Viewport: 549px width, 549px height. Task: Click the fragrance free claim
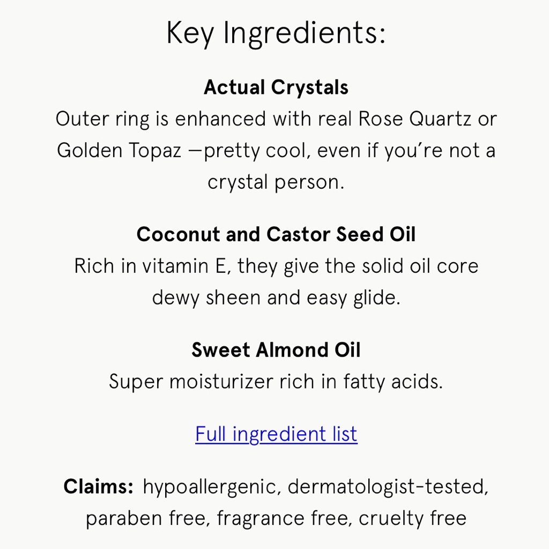[x=285, y=518]
